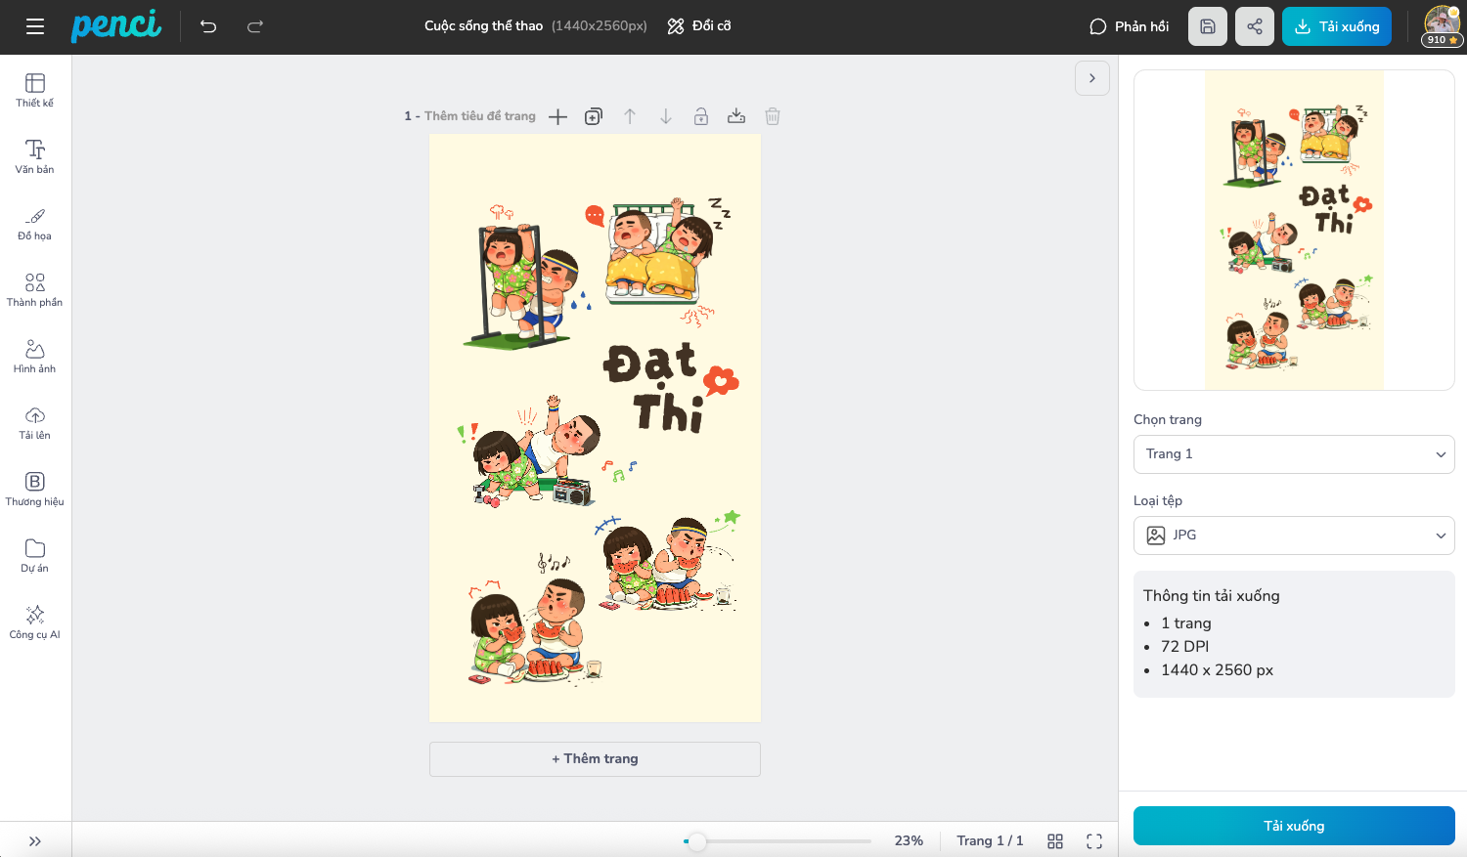This screenshot has width=1467, height=857.
Task: Duplicate the current page
Action: (593, 116)
